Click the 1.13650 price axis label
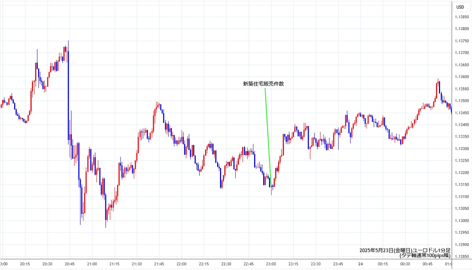472x270 pixels. pos(461,65)
